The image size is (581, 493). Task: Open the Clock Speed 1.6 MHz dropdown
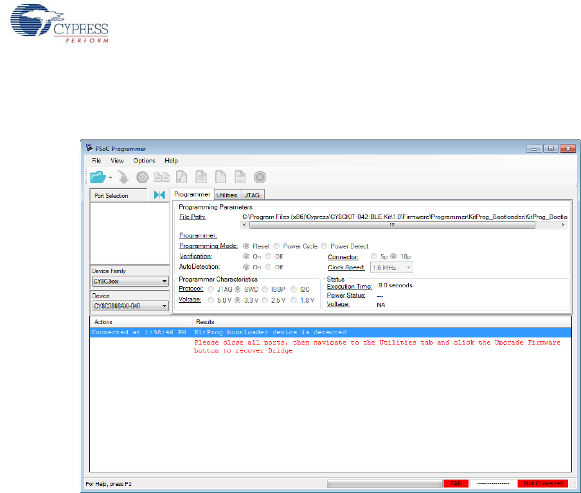click(391, 267)
